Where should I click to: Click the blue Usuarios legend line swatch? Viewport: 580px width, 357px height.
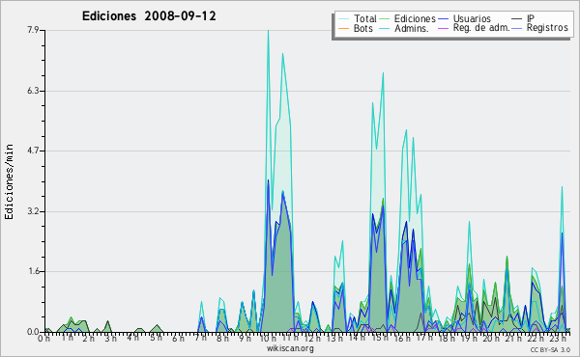point(443,19)
